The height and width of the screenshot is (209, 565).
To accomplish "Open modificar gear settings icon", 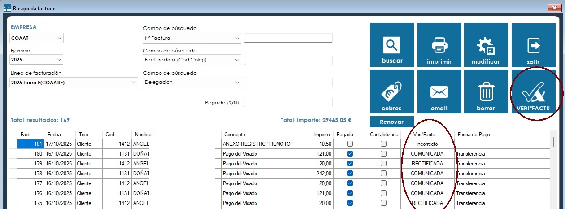I will (x=486, y=46).
